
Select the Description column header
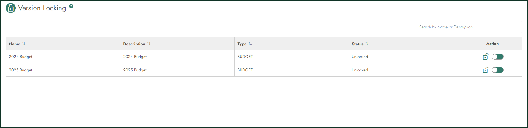pyautogui.click(x=177, y=44)
